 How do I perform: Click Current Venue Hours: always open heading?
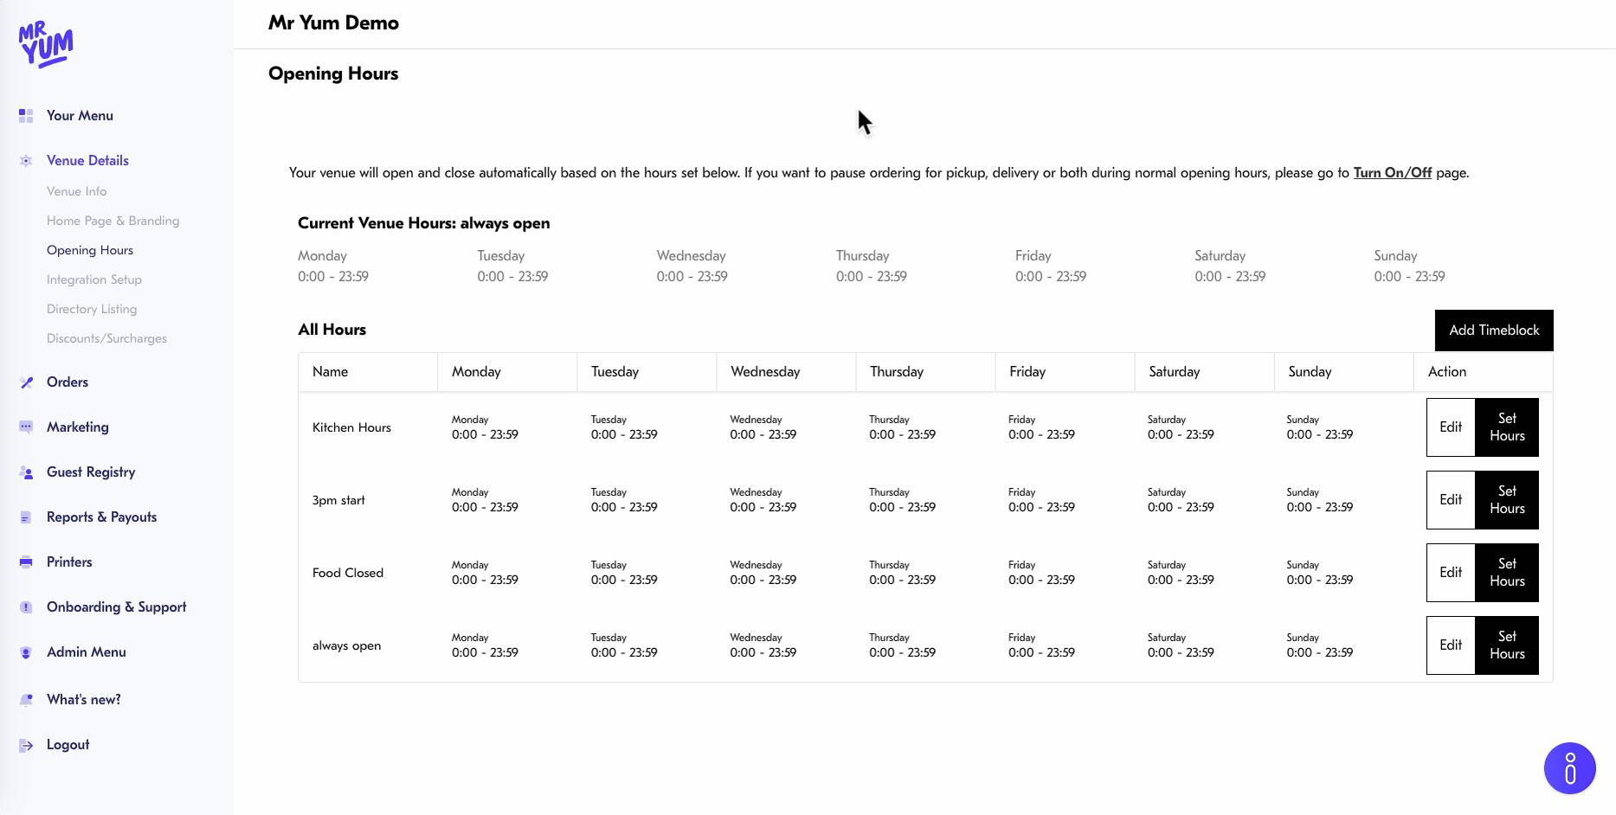pos(424,223)
